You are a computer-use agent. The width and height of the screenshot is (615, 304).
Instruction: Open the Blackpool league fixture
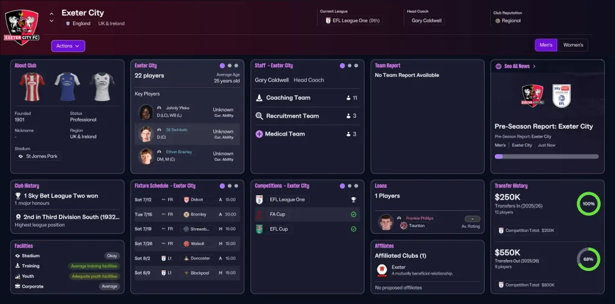187,273
